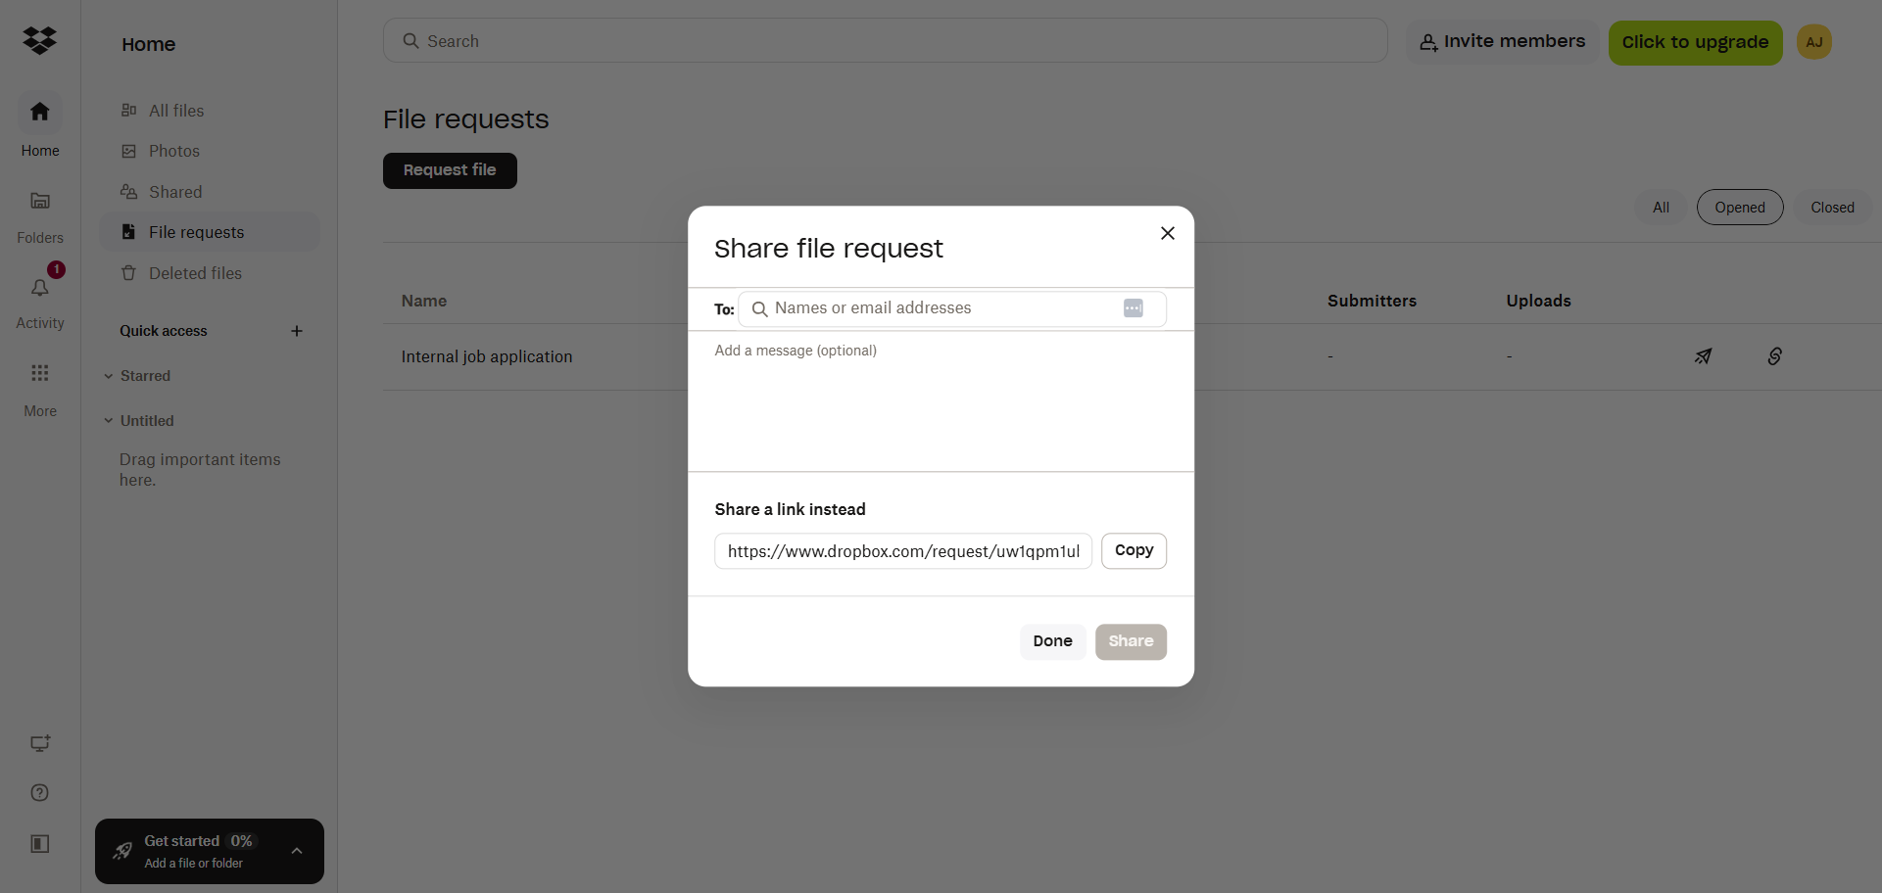1882x893 pixels.
Task: Click the Share button in dialog
Action: pos(1131,641)
